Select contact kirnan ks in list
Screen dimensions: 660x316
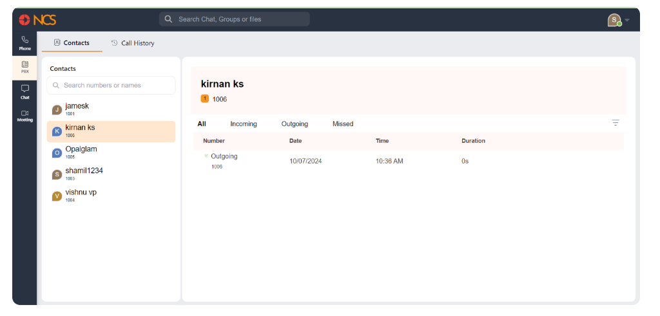pyautogui.click(x=111, y=131)
